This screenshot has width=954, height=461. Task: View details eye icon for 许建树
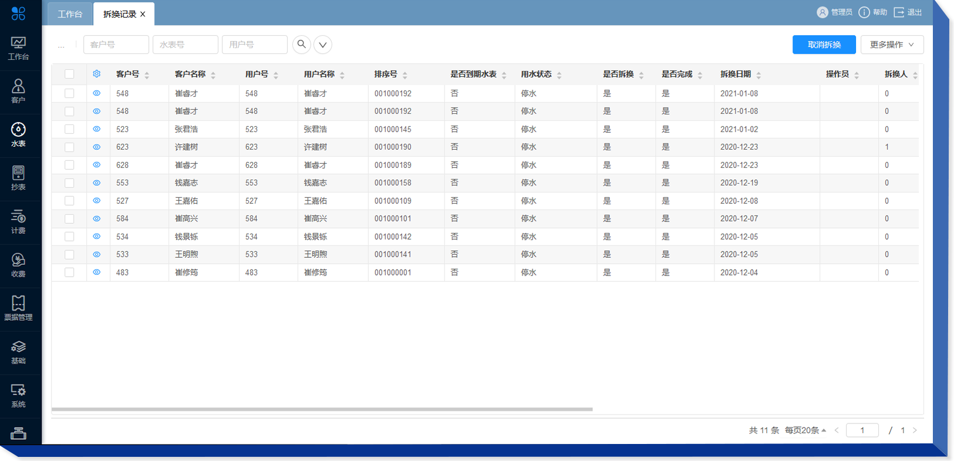pyautogui.click(x=97, y=147)
